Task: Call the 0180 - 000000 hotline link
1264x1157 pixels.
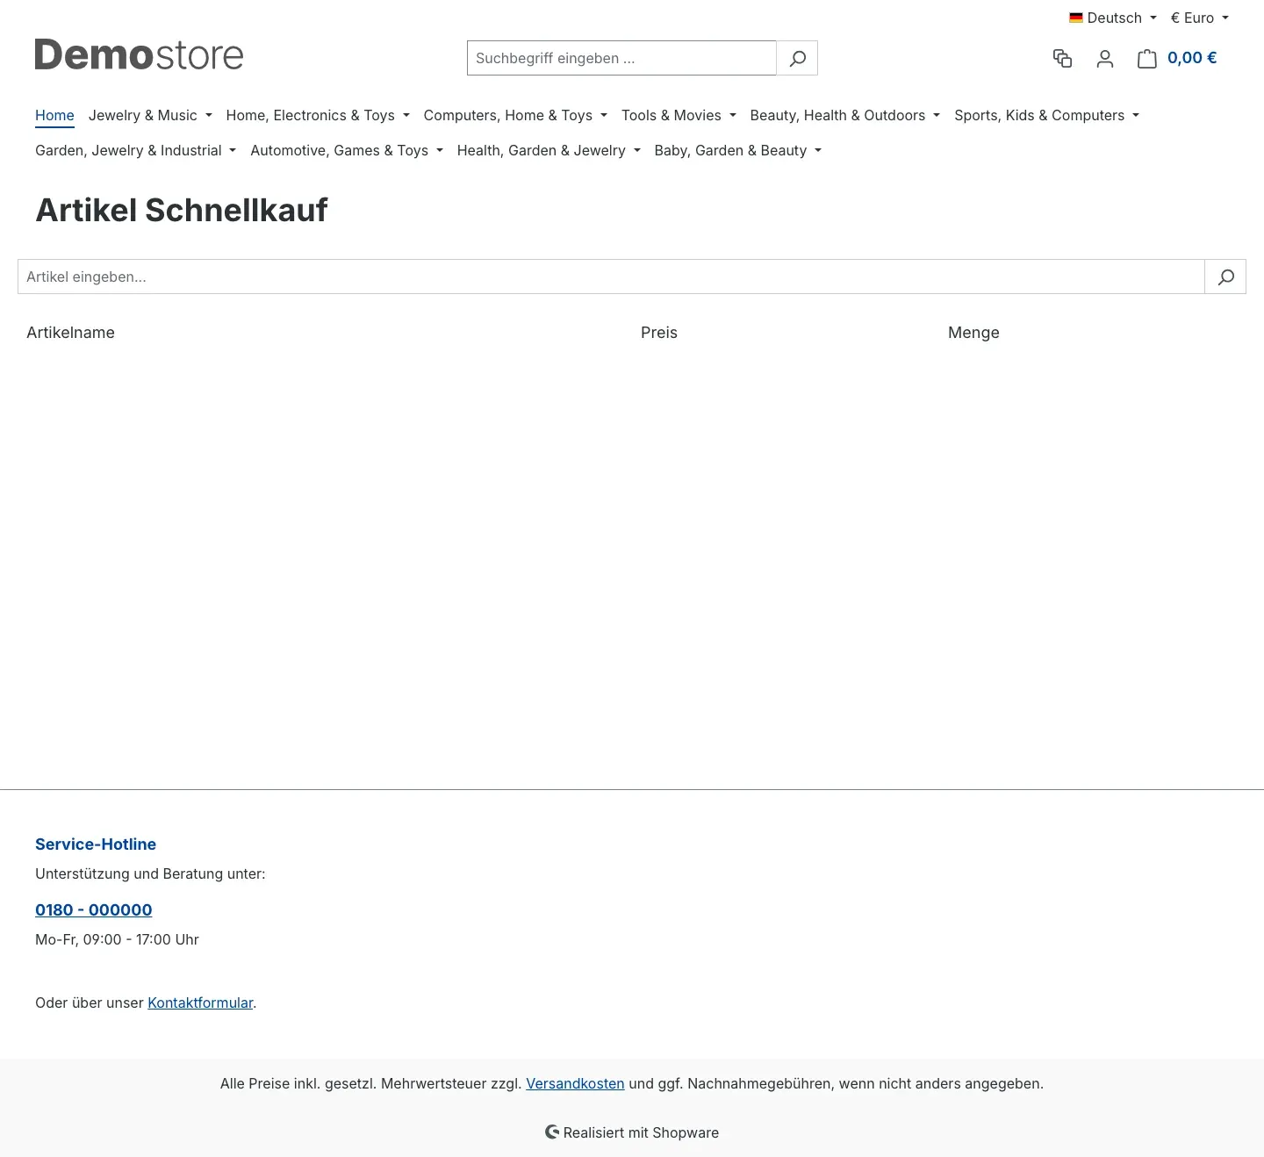Action: tap(94, 909)
